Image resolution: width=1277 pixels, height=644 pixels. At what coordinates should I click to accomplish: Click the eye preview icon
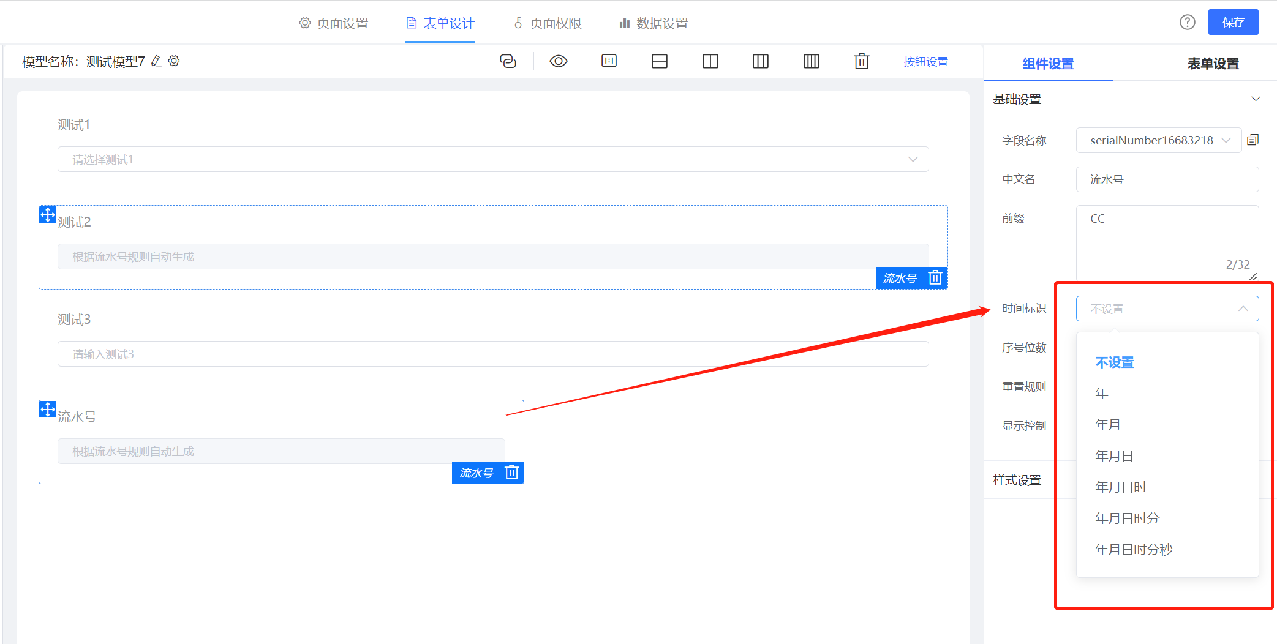[559, 61]
